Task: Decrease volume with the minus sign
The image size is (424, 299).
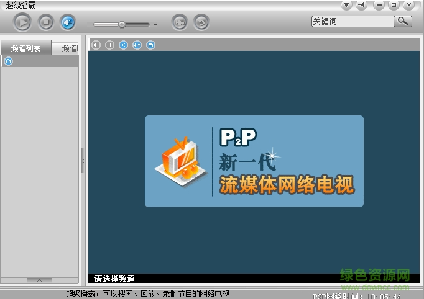Action: pos(88,25)
